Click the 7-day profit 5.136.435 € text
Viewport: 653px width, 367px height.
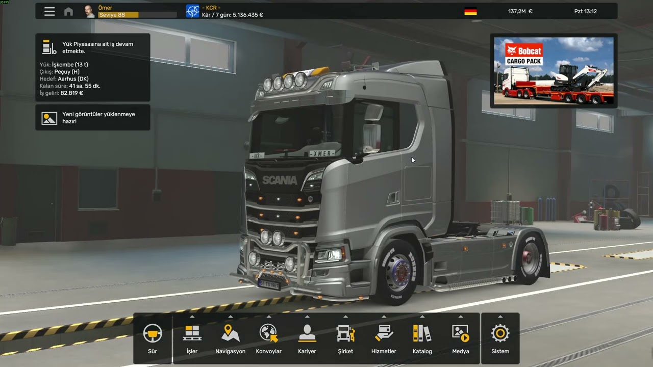tap(233, 15)
